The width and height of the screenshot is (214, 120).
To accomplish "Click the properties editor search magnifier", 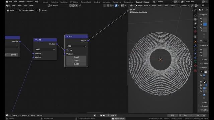I will [203, 6].
